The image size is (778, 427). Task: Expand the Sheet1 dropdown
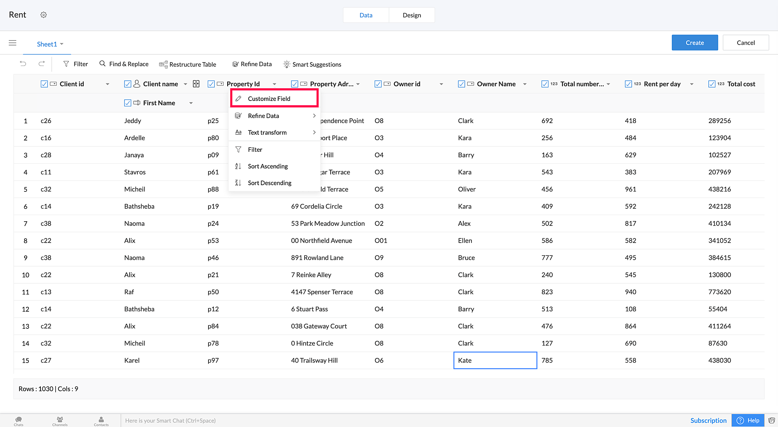(50, 44)
